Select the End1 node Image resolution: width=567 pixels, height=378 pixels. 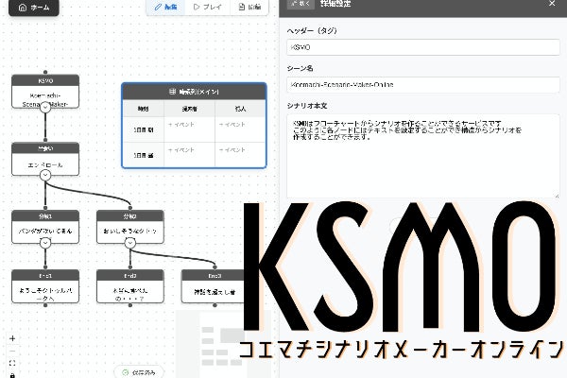pos(45,286)
